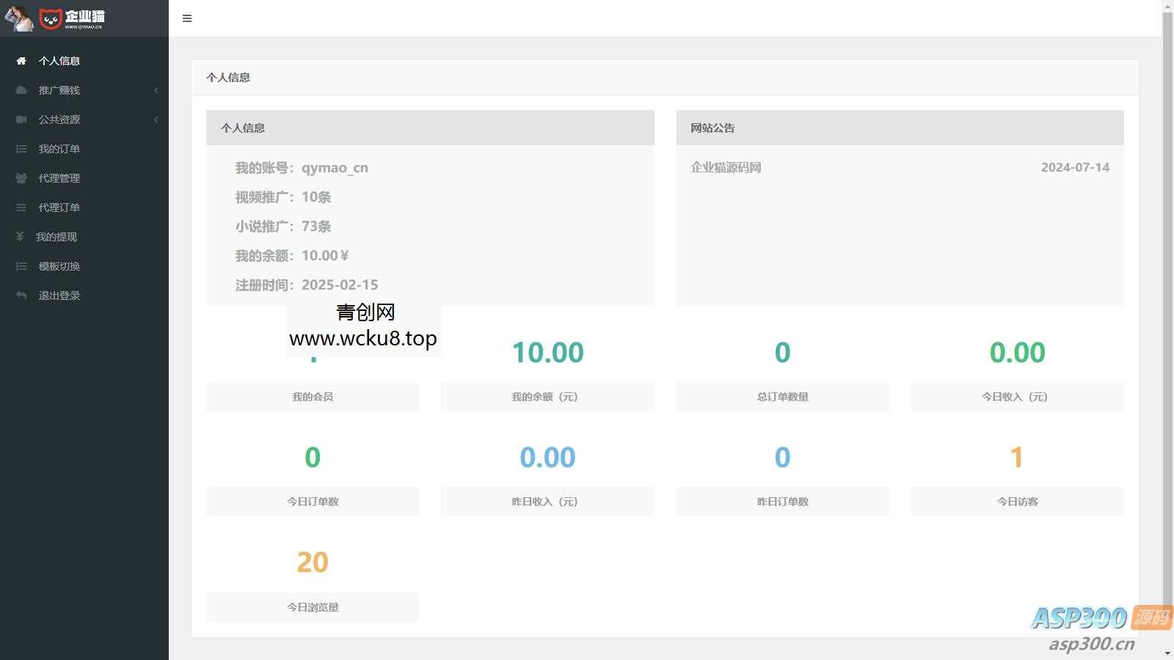
Task: Select 模板切换 in the sidebar
Action: 59,266
